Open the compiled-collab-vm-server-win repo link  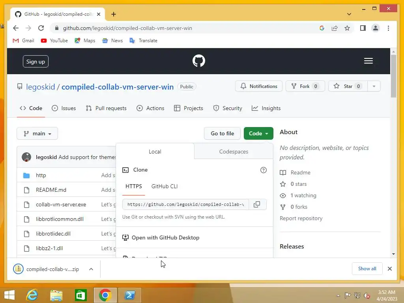click(118, 87)
